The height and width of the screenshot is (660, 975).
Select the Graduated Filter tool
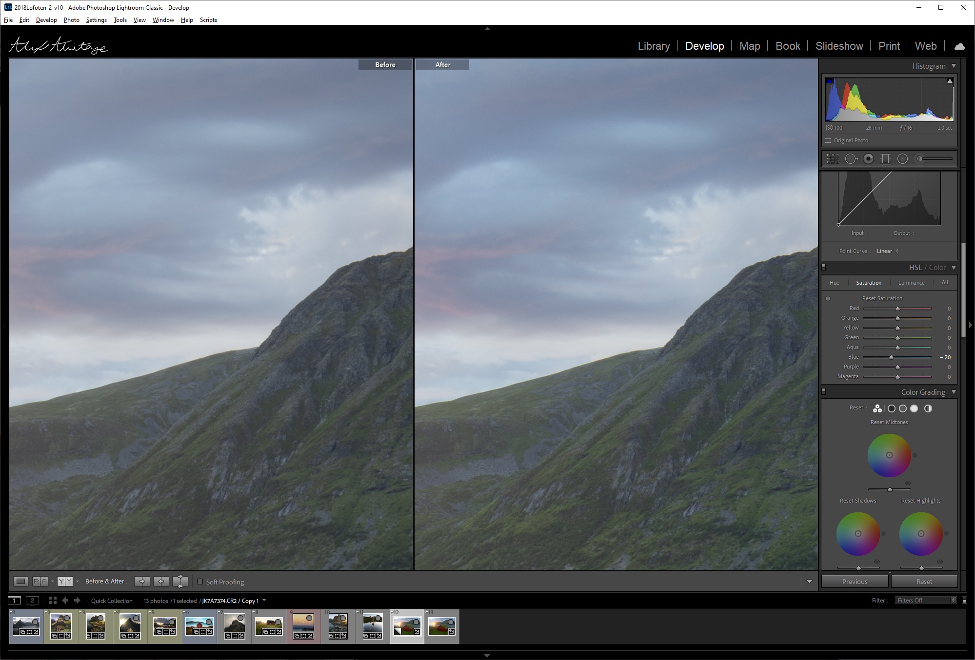[885, 159]
